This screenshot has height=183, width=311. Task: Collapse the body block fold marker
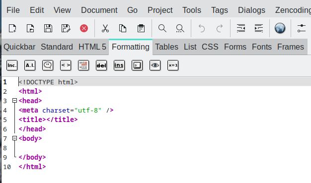(14, 138)
